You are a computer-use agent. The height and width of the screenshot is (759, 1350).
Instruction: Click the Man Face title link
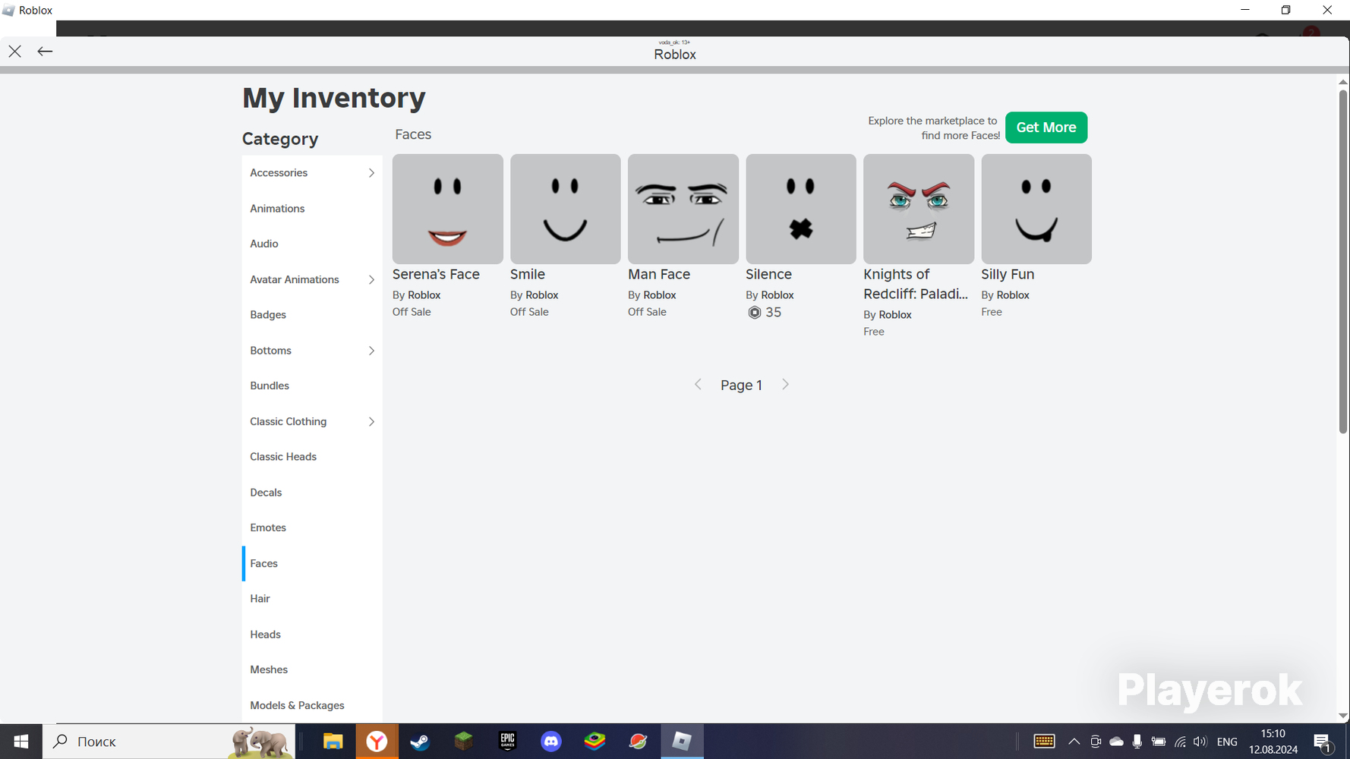click(659, 275)
